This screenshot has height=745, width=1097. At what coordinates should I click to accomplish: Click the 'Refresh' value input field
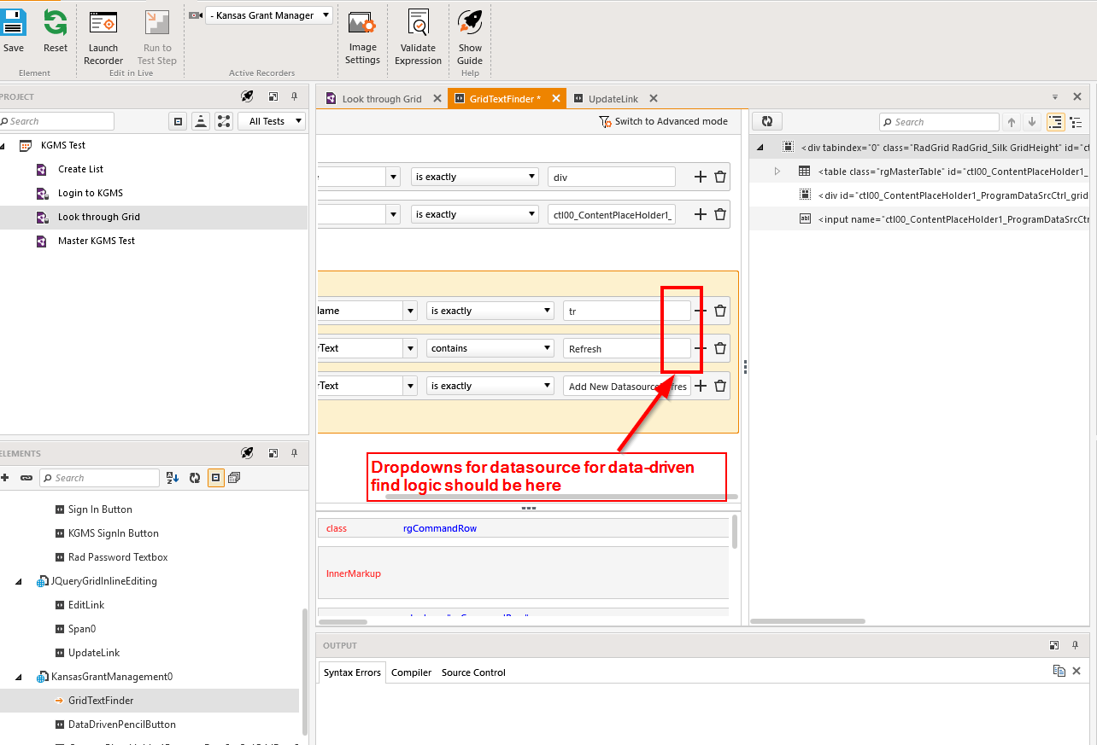click(626, 348)
